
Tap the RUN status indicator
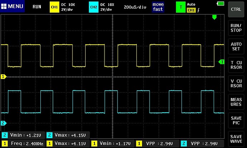pyautogui.click(x=37, y=7)
